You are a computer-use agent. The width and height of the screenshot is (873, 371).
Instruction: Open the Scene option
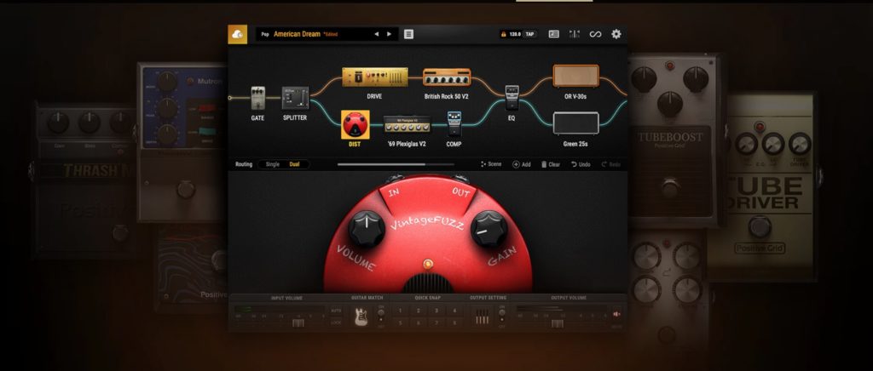tap(491, 164)
